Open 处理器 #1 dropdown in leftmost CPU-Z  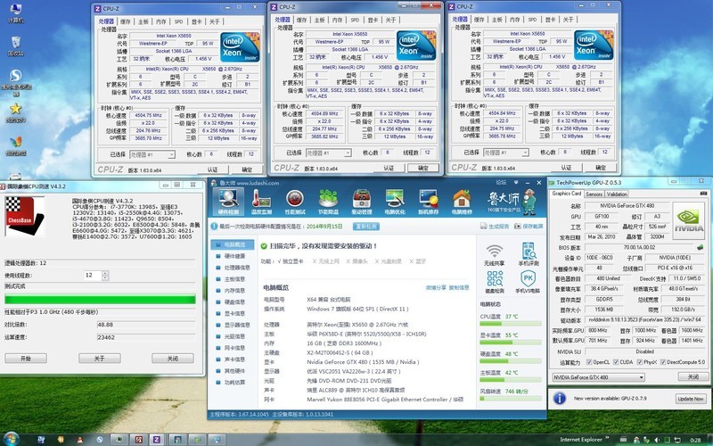(152, 154)
